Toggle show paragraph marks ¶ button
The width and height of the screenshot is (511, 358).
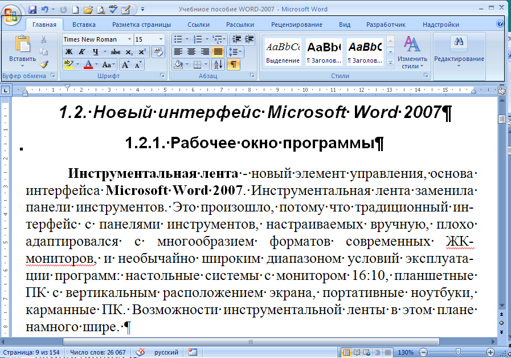pos(234,64)
